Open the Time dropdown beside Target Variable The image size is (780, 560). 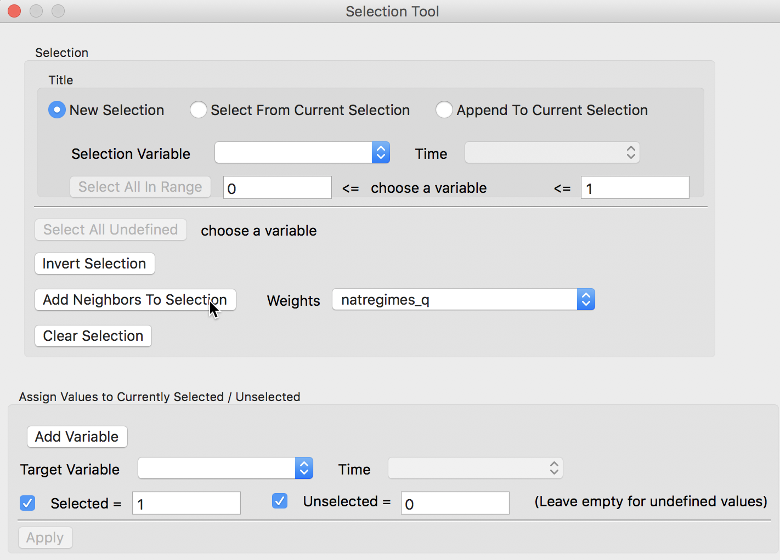click(476, 468)
